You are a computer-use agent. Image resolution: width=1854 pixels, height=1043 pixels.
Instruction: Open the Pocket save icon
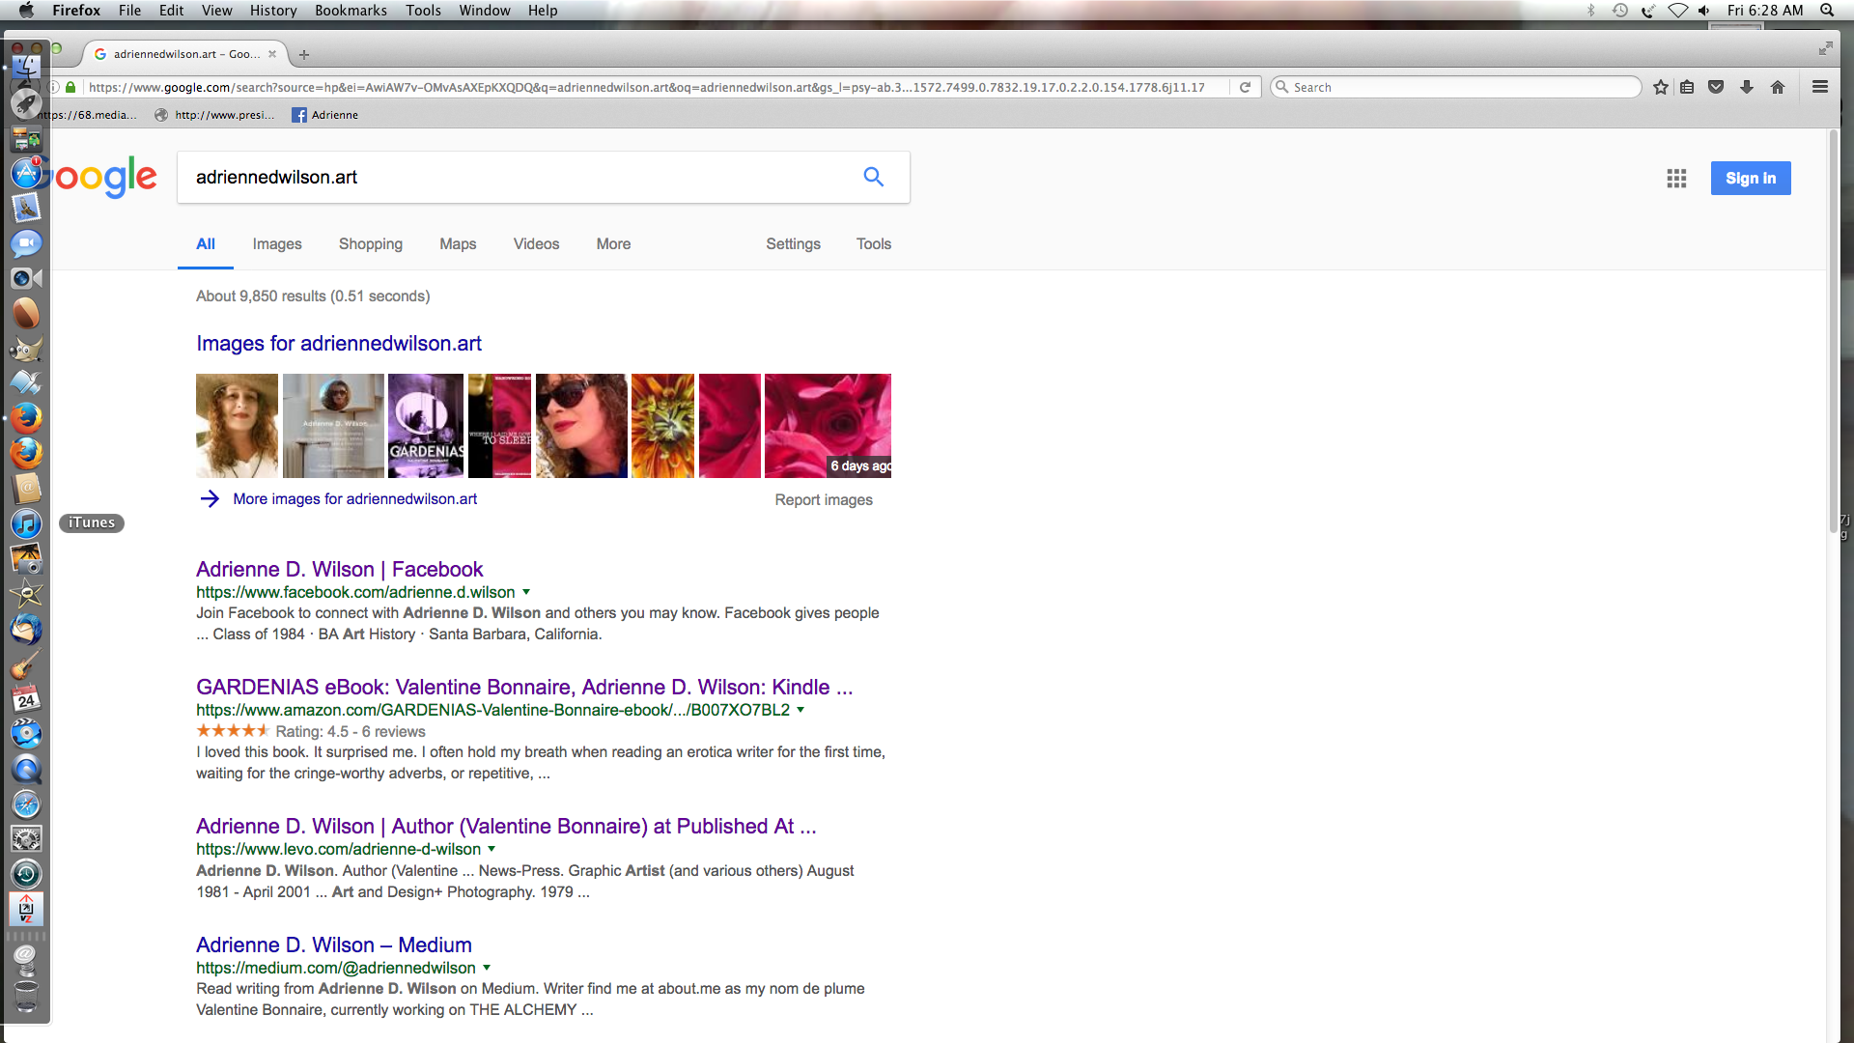click(1716, 87)
